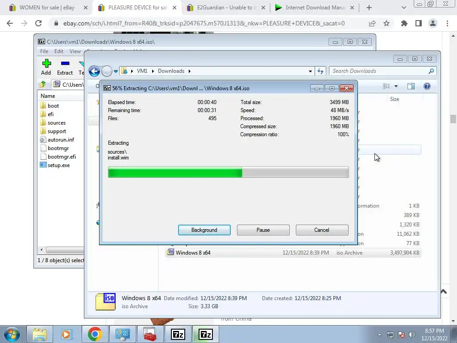
Task: Expand the arrow after VM1 breadcrumb
Action: 153,71
